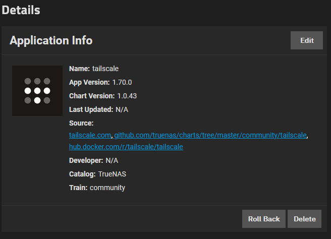This screenshot has width=331, height=239.
Task: Click the Roll Back button
Action: (264, 219)
